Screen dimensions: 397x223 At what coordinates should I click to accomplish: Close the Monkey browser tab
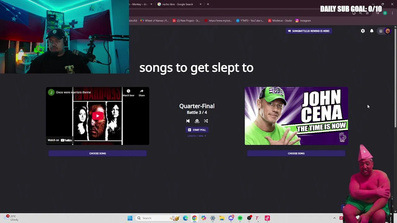(x=151, y=4)
